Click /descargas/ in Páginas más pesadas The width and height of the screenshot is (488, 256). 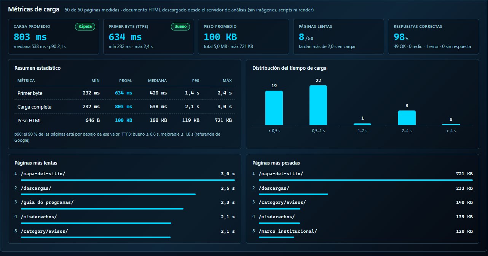[274, 188]
